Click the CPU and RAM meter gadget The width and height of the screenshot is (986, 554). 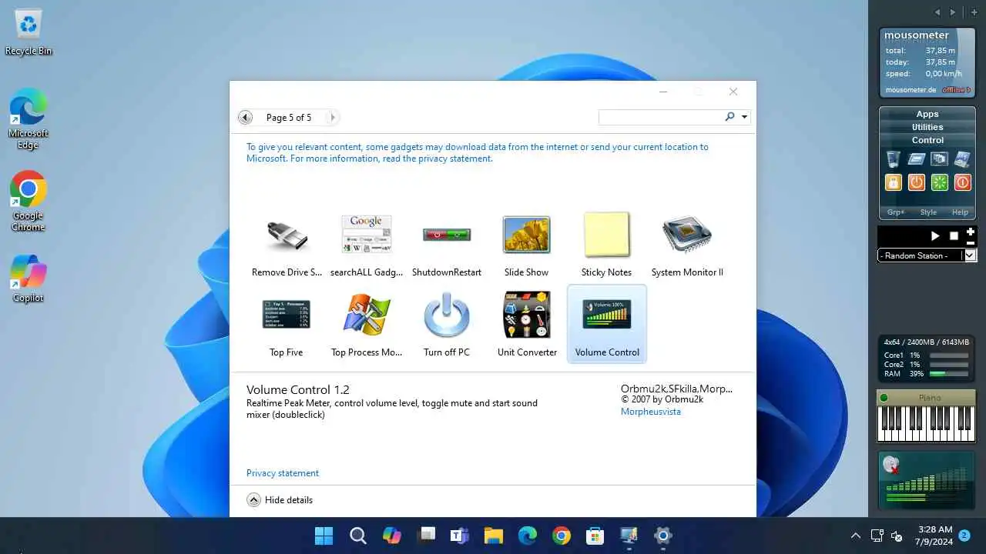pyautogui.click(x=927, y=357)
